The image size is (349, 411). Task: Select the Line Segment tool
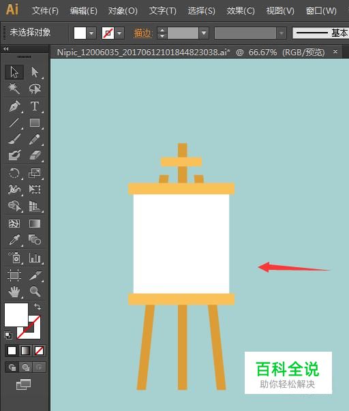pos(14,123)
